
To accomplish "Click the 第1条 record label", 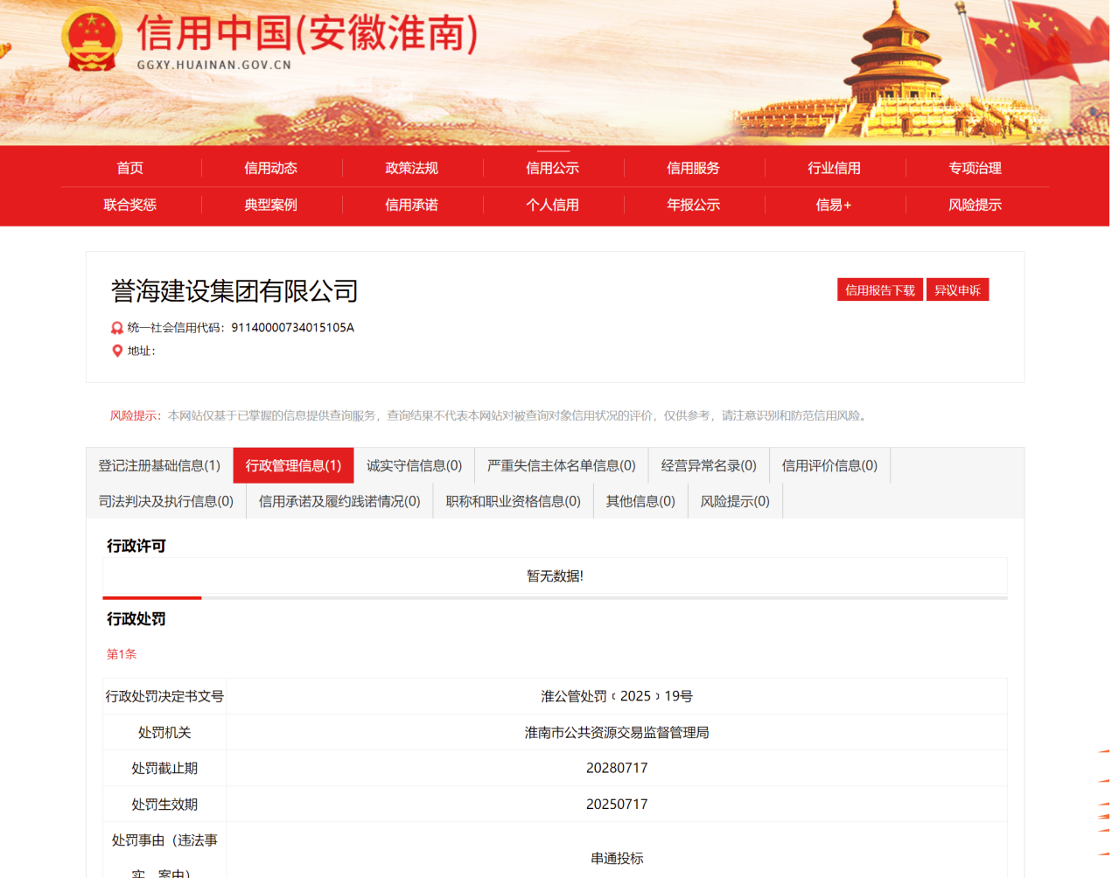I will (x=122, y=654).
